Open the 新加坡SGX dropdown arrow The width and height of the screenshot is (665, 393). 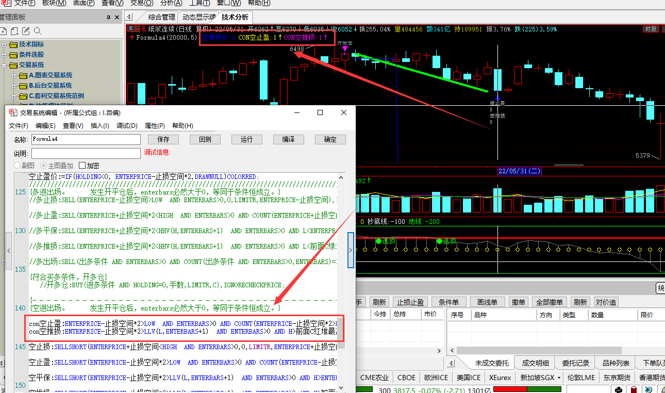(x=560, y=378)
